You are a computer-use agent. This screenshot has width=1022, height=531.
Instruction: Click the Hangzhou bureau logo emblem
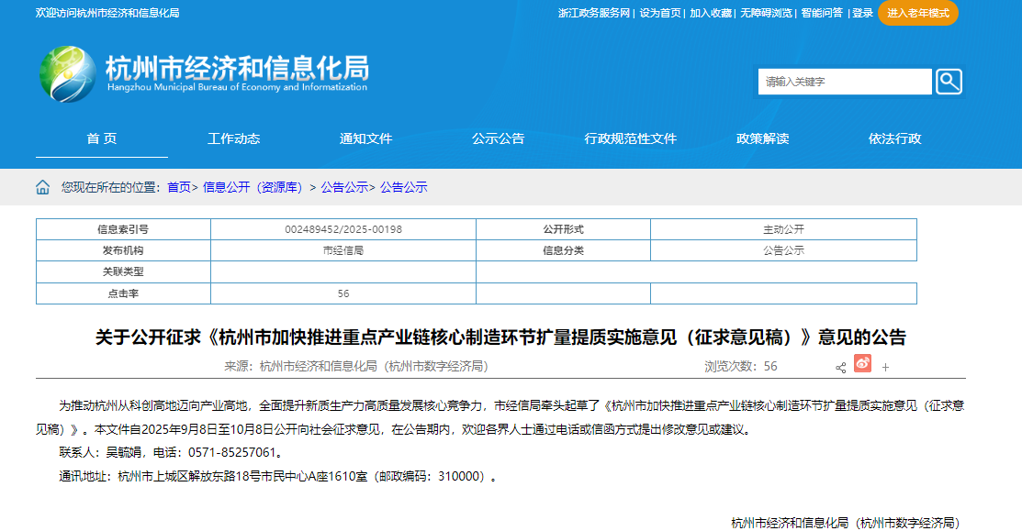click(67, 73)
